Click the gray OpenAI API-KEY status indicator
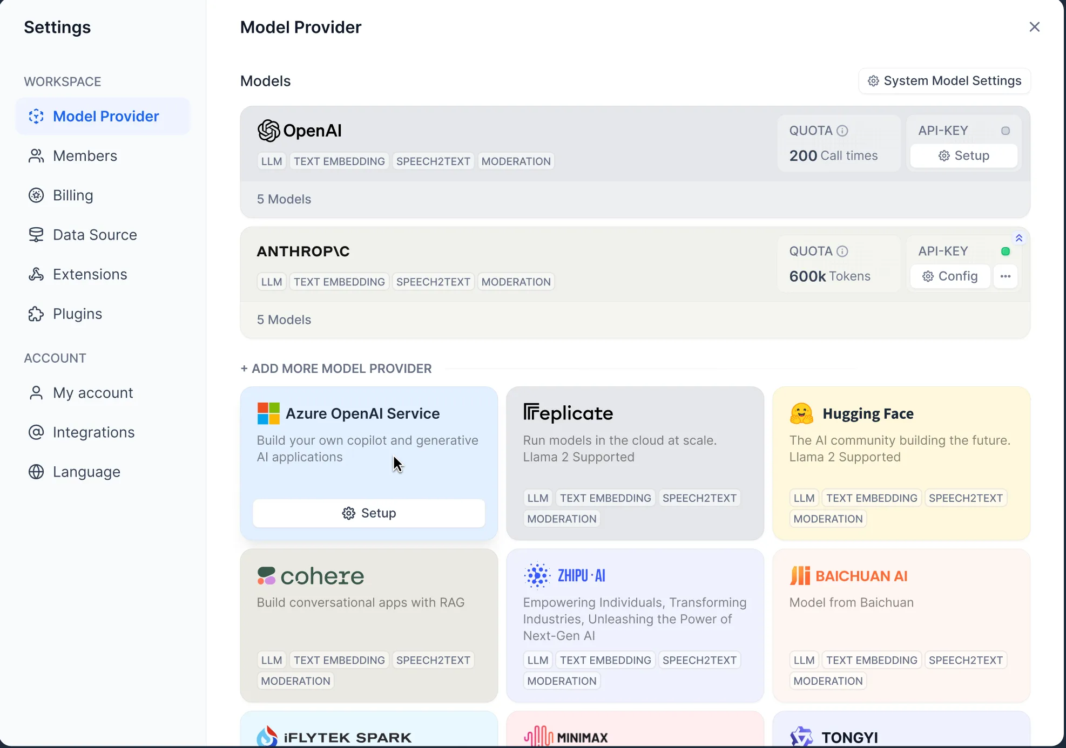The height and width of the screenshot is (748, 1066). point(1005,131)
